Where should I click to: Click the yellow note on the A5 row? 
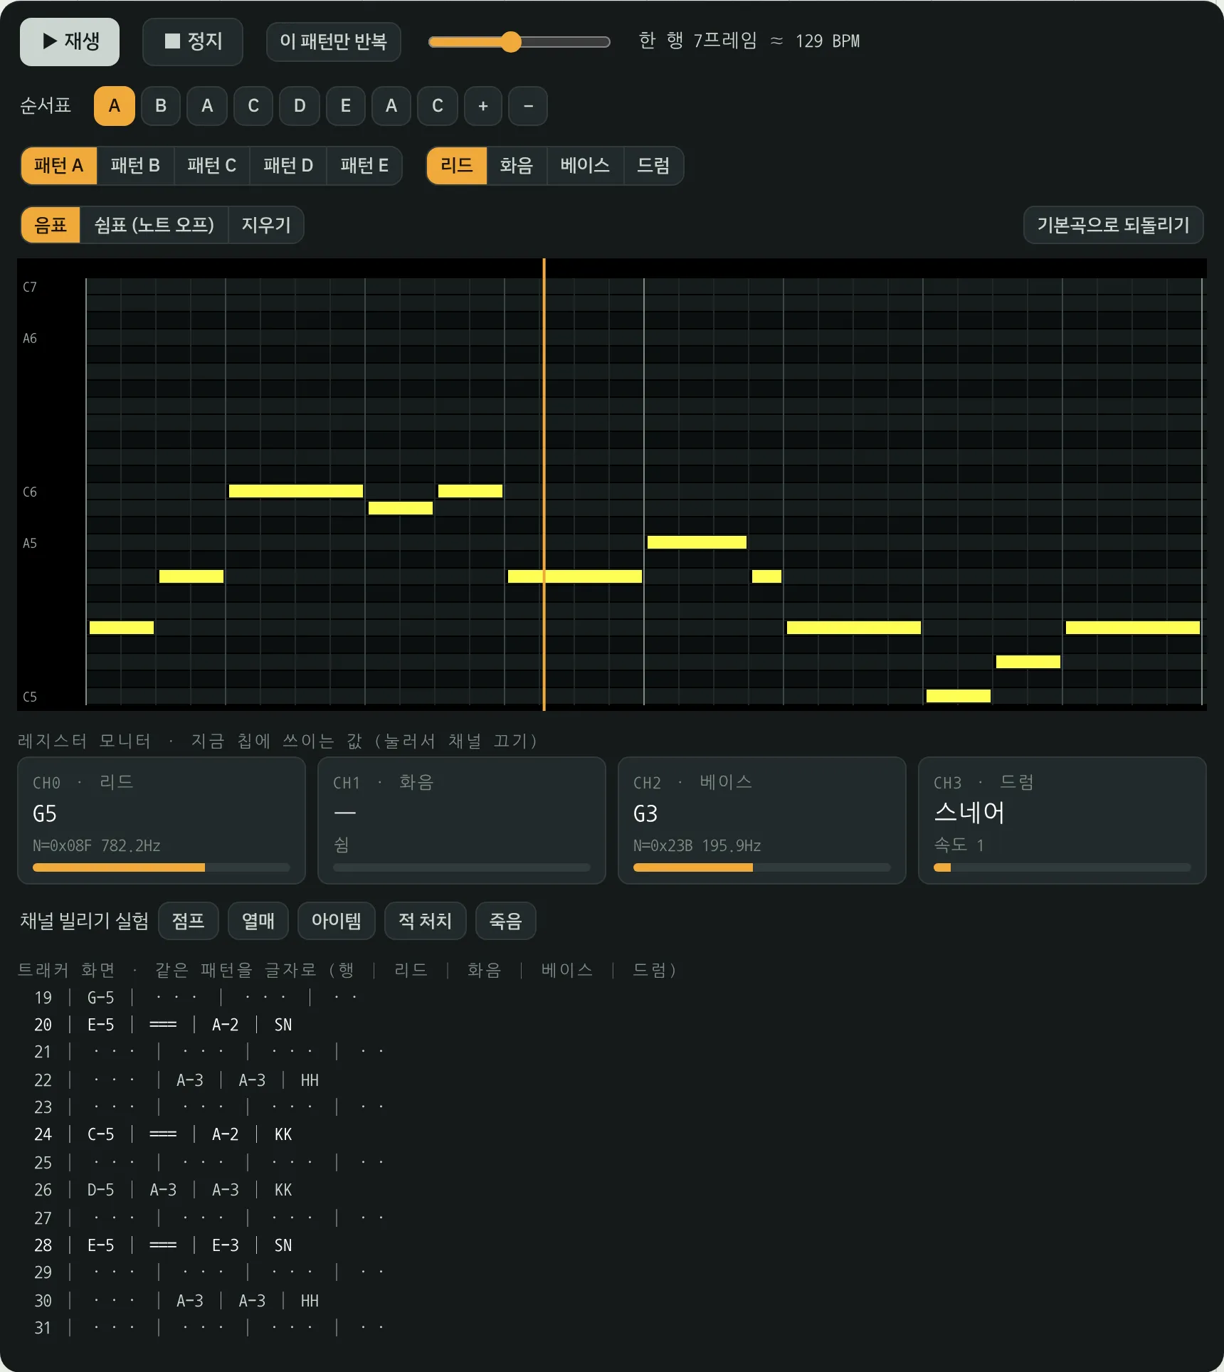tap(697, 542)
